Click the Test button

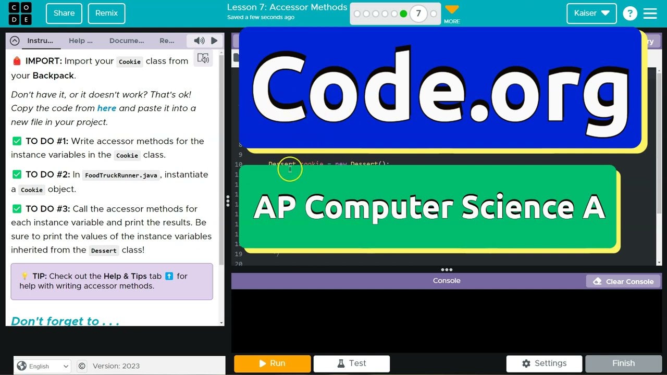[352, 364]
